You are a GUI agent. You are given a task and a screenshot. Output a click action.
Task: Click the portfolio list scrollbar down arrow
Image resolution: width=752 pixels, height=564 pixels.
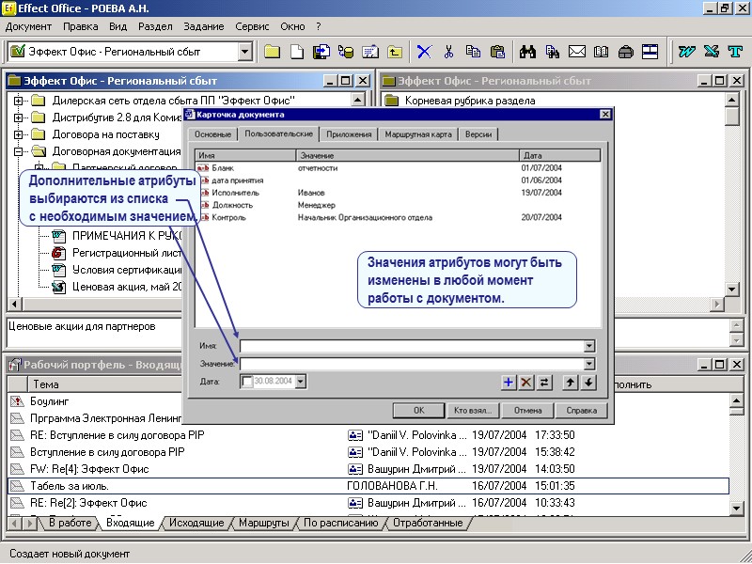tap(736, 508)
